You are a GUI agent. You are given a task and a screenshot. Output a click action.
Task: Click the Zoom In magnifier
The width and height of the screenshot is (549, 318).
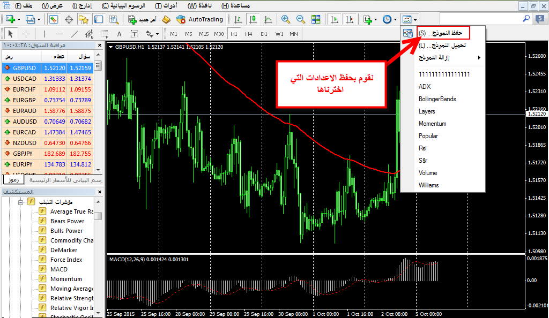click(286, 20)
